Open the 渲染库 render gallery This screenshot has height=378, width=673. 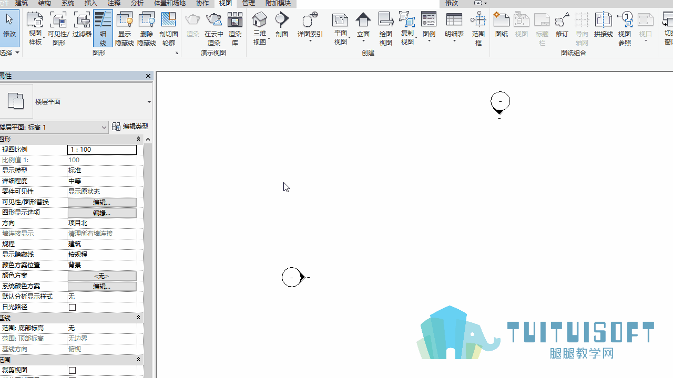click(x=235, y=28)
